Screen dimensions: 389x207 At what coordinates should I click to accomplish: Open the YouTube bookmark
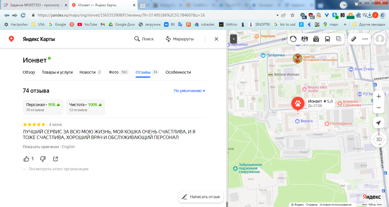coord(87,24)
